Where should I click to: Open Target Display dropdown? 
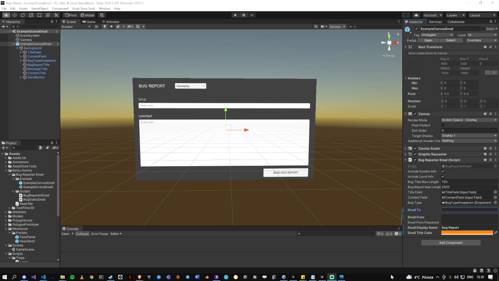coord(469,136)
